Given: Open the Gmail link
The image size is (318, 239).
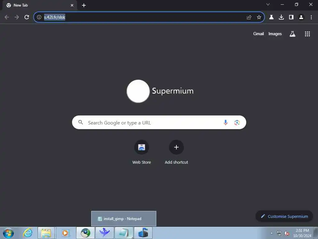Looking at the screenshot, I should (x=258, y=34).
